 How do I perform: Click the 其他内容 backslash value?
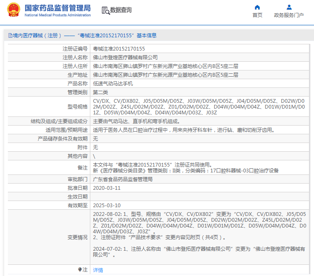click(x=94, y=156)
